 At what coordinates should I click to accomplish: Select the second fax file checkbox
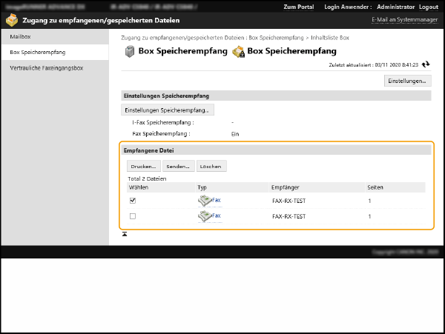point(133,216)
